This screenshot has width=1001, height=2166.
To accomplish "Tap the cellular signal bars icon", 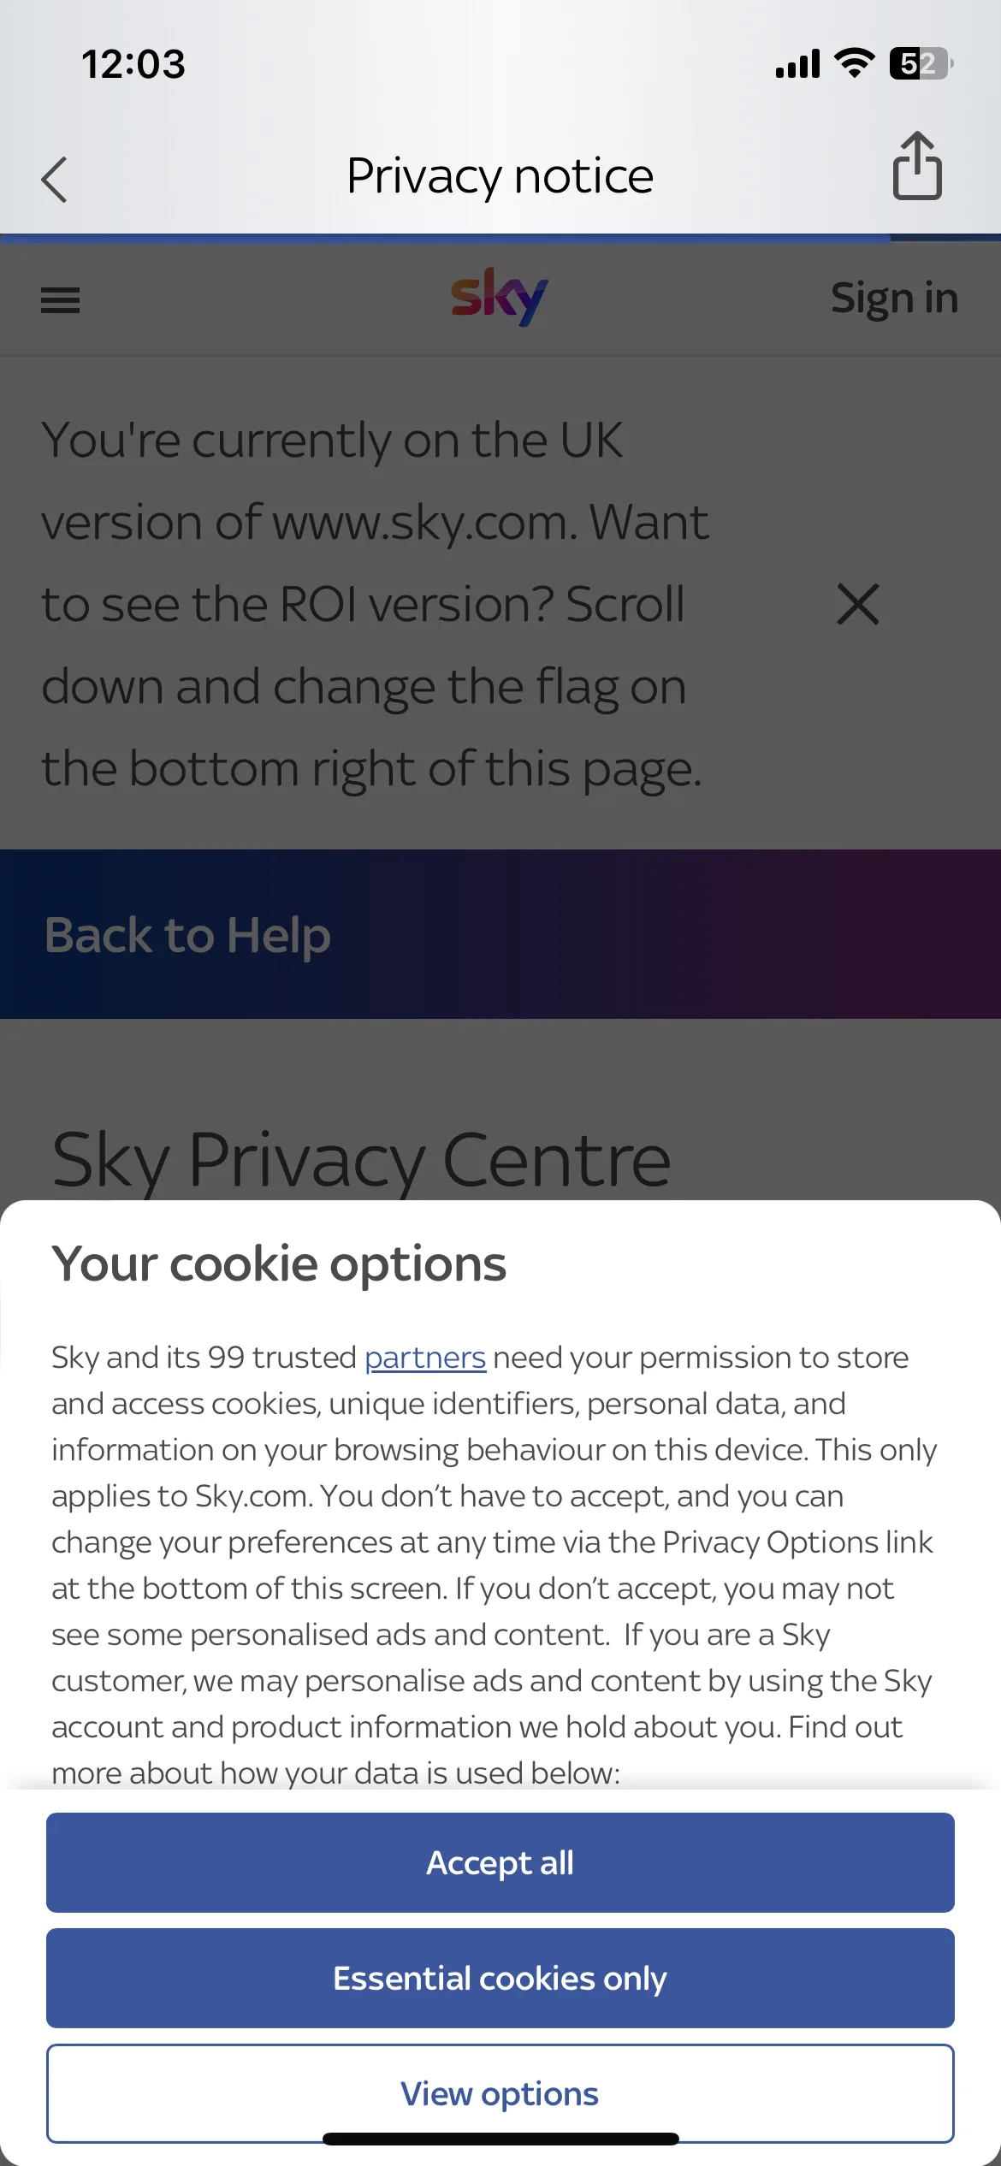I will (797, 63).
